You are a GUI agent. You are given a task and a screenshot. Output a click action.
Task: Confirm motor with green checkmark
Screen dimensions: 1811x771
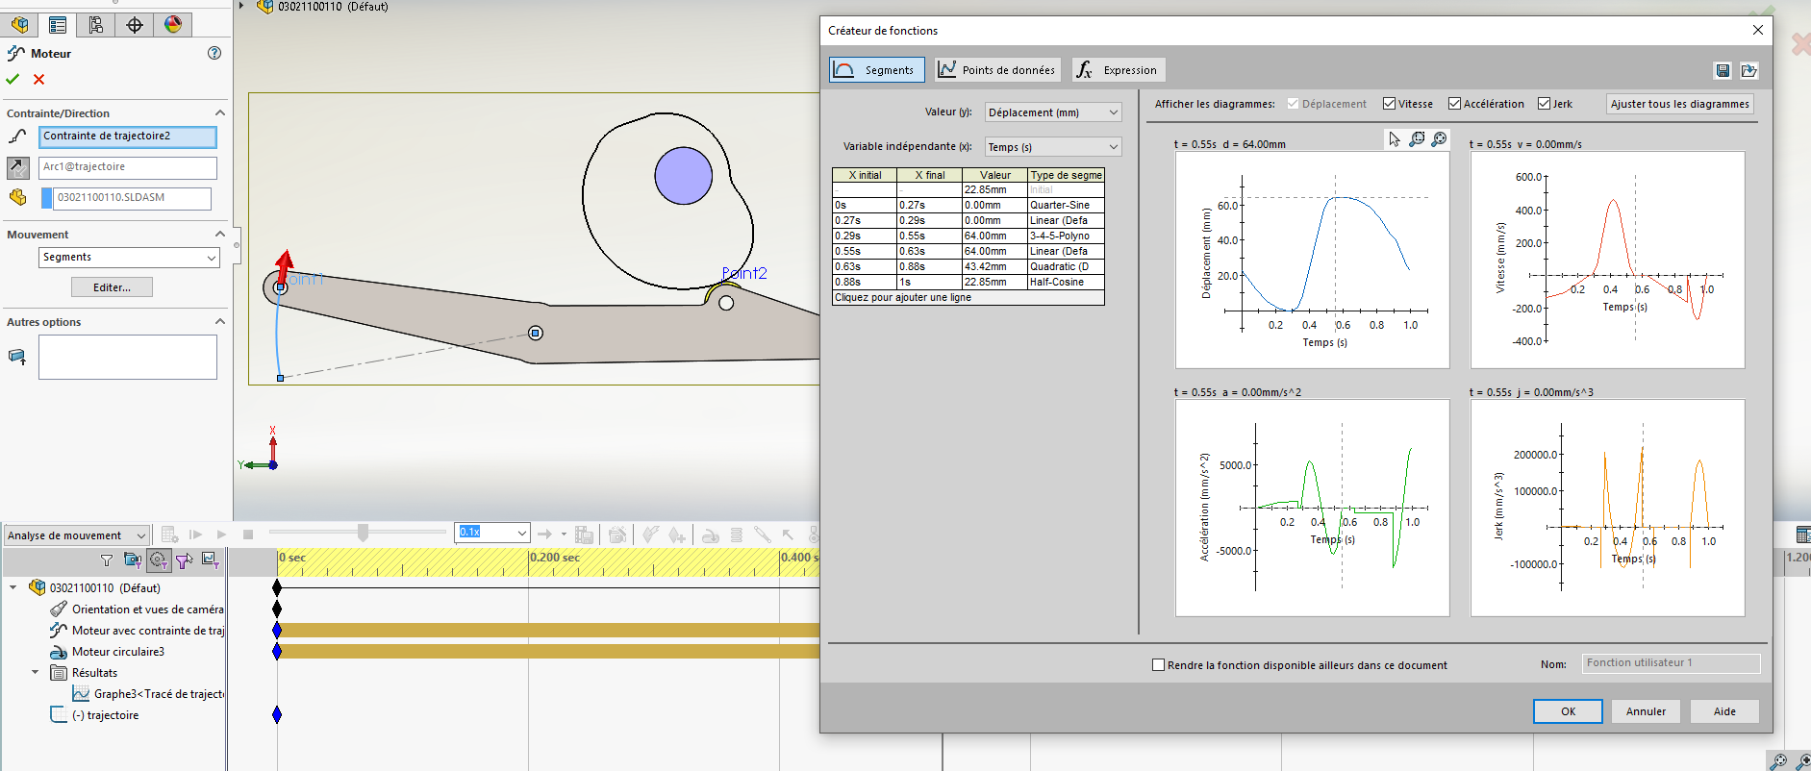[x=13, y=79]
